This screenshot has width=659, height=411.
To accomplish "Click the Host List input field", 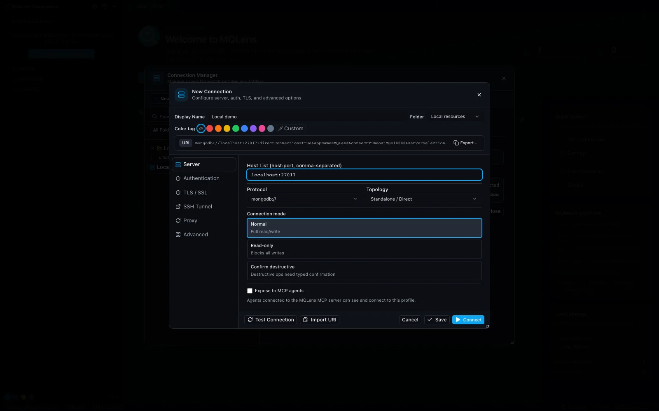I will (x=365, y=175).
